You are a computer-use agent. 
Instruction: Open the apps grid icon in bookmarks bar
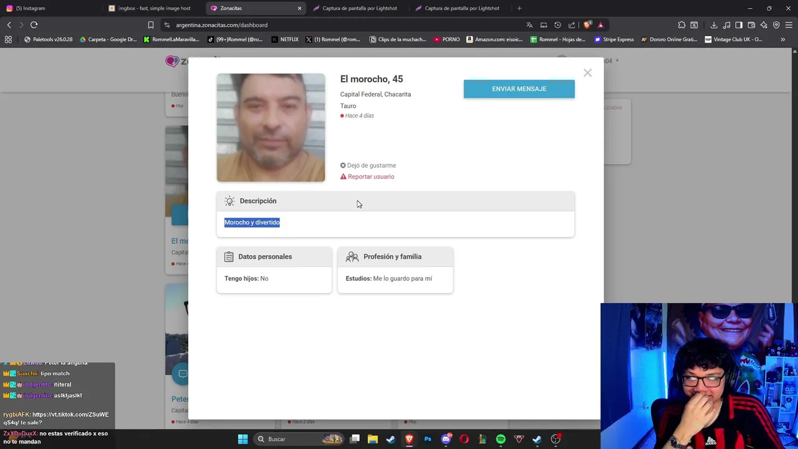pyautogui.click(x=8, y=39)
